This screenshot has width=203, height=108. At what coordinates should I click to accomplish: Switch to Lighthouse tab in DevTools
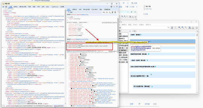pyautogui.click(x=55, y=6)
